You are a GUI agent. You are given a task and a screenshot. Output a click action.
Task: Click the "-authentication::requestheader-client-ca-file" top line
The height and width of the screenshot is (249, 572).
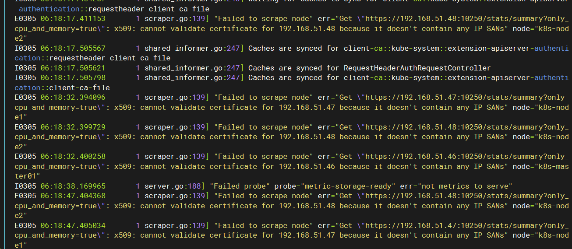(112, 9)
